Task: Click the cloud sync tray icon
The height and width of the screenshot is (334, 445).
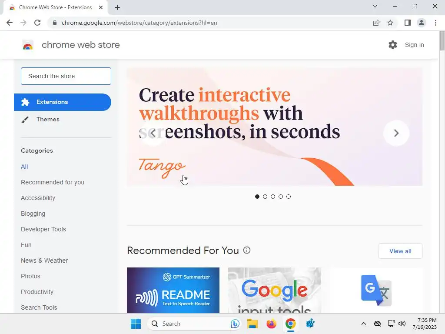Action: tap(378, 324)
